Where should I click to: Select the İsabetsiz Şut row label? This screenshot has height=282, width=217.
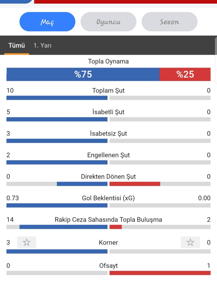click(x=108, y=134)
